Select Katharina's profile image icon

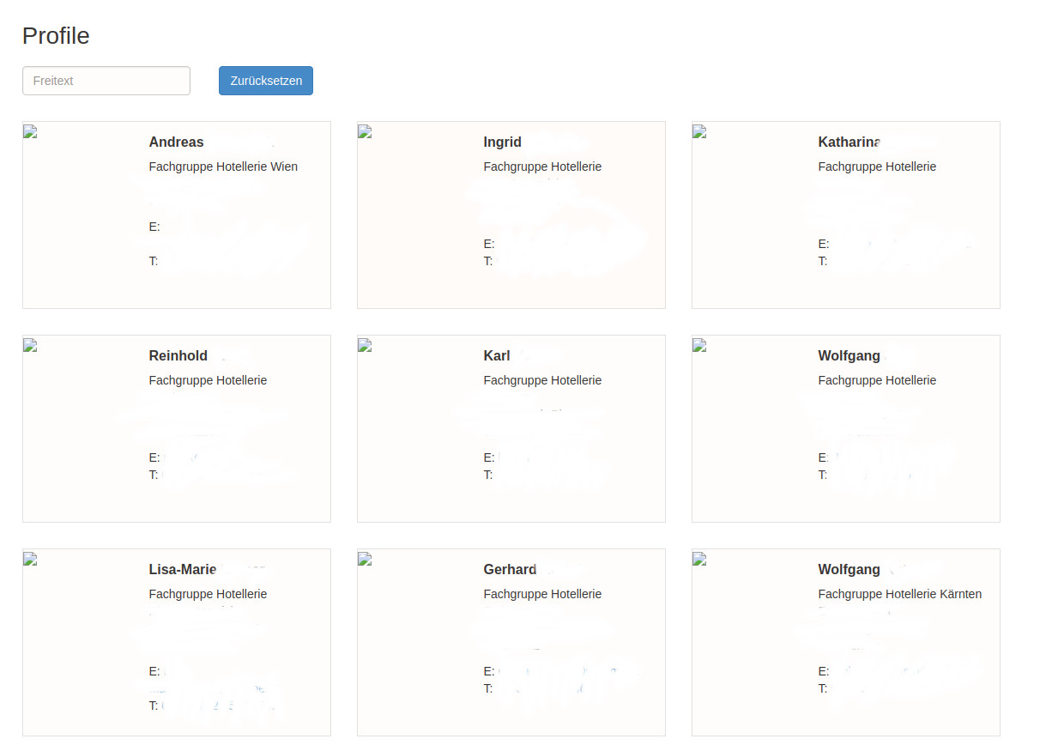click(699, 131)
